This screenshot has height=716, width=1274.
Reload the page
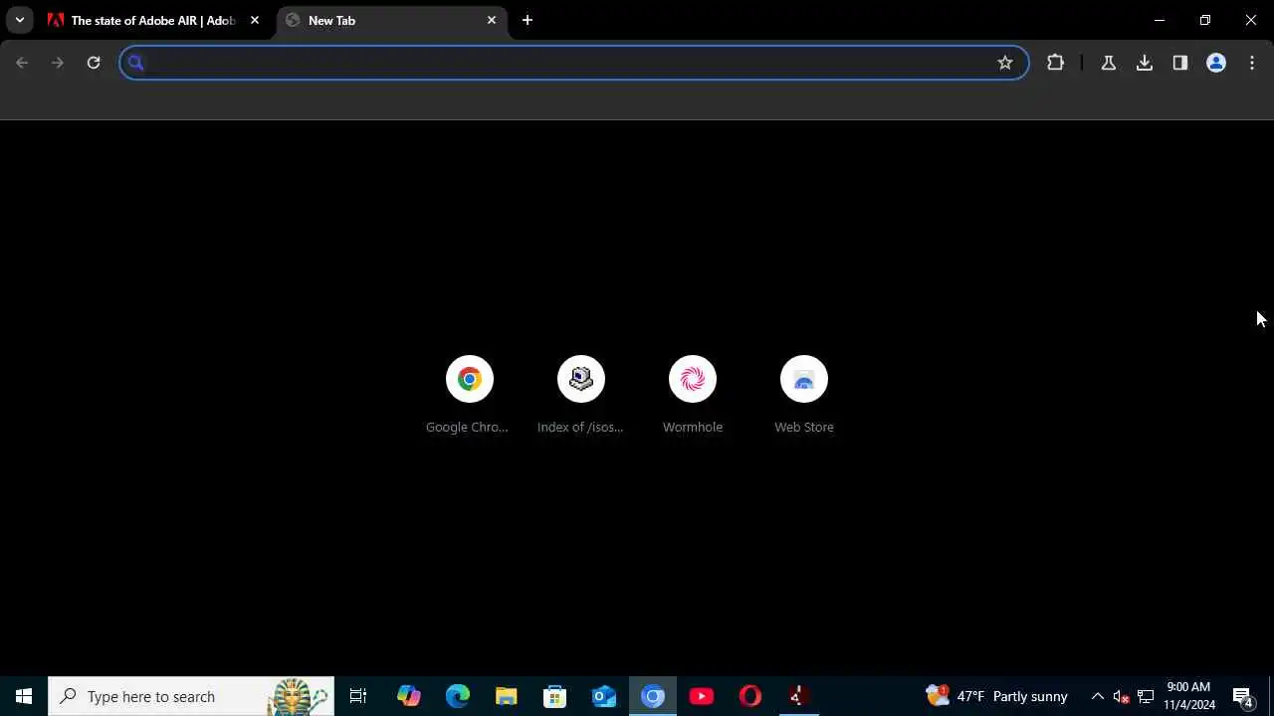click(x=94, y=63)
